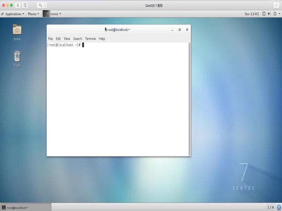The width and height of the screenshot is (282, 211).
Task: Click the network icon in top panel
Action: pyautogui.click(x=264, y=14)
